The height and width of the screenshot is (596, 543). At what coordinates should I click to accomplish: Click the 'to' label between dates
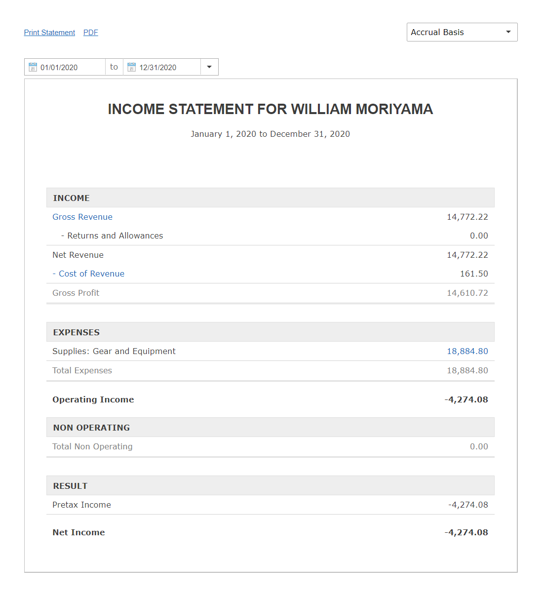click(x=114, y=67)
